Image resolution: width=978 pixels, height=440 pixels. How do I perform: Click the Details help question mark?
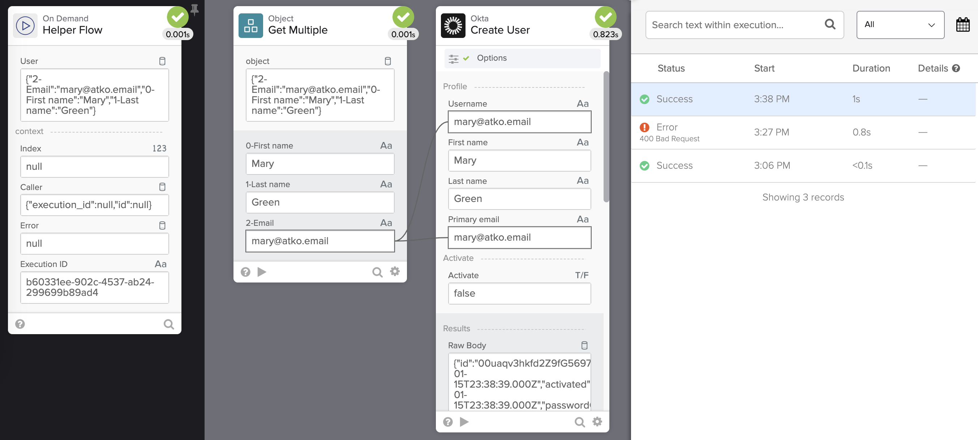(956, 68)
